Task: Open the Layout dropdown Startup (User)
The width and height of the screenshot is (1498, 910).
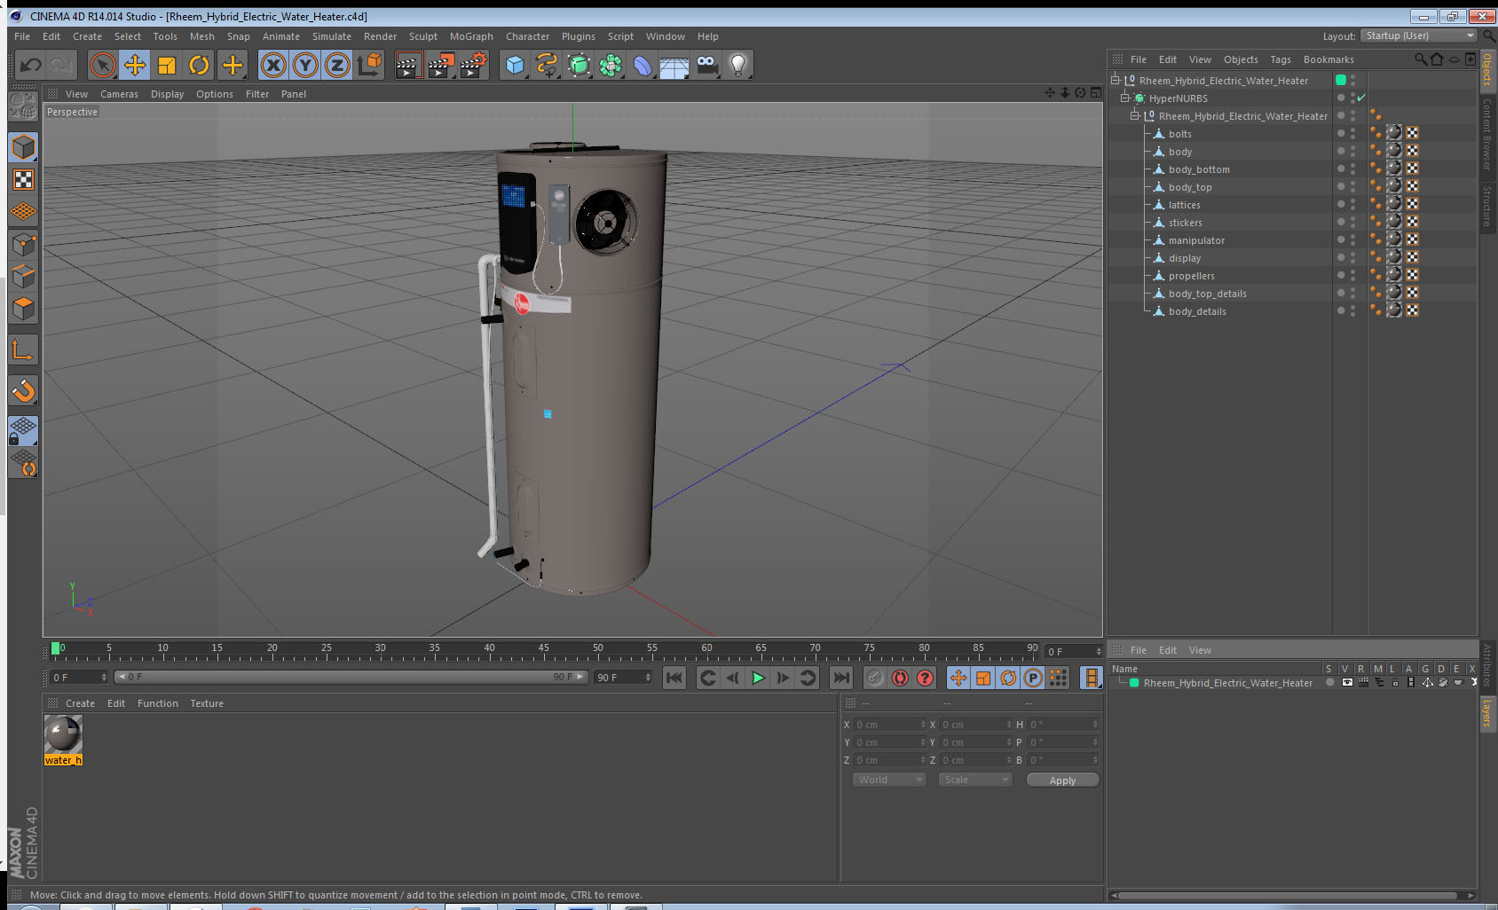Action: point(1420,35)
